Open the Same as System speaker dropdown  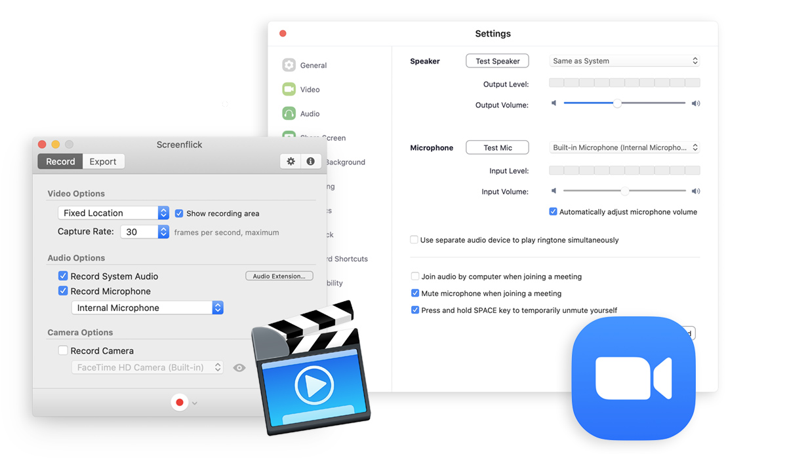click(x=624, y=61)
